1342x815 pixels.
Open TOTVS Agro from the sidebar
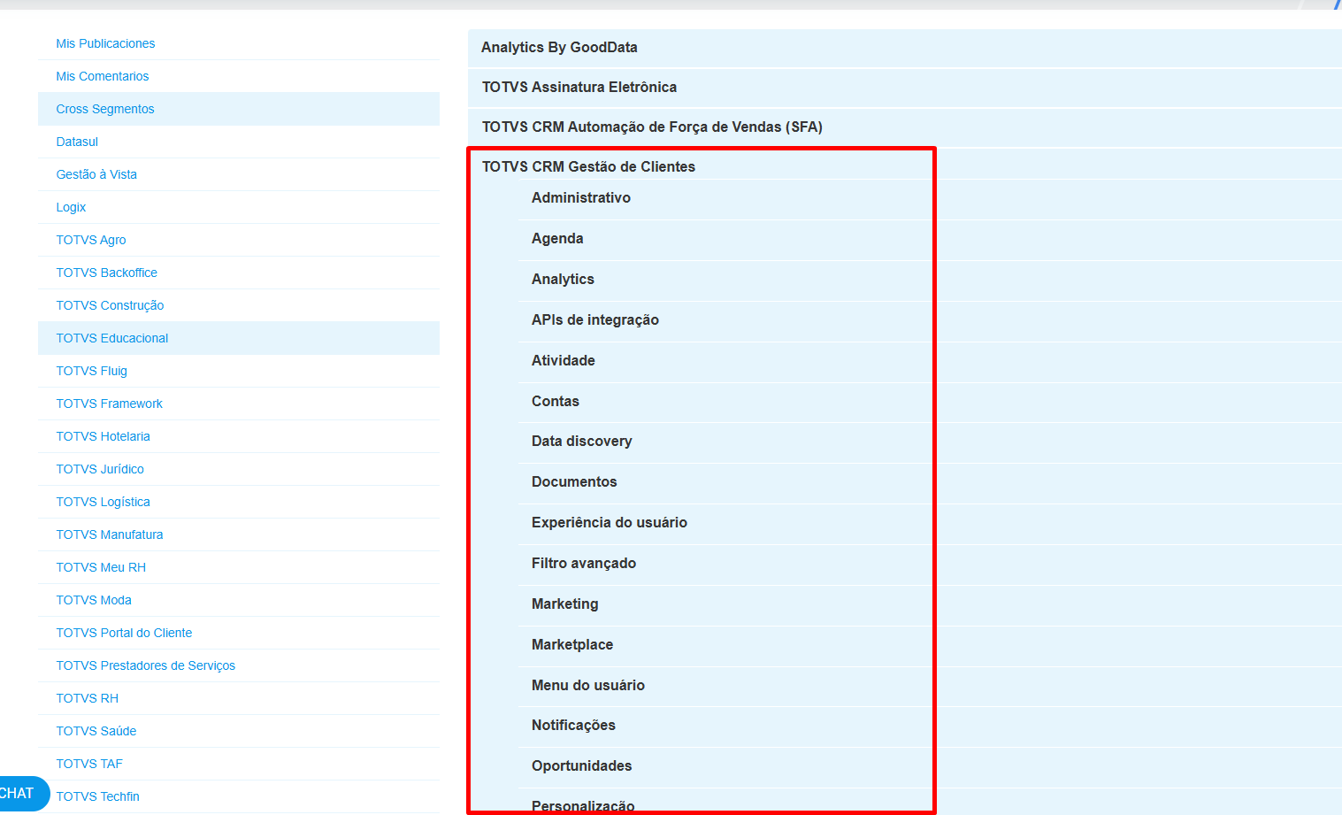pyautogui.click(x=91, y=240)
